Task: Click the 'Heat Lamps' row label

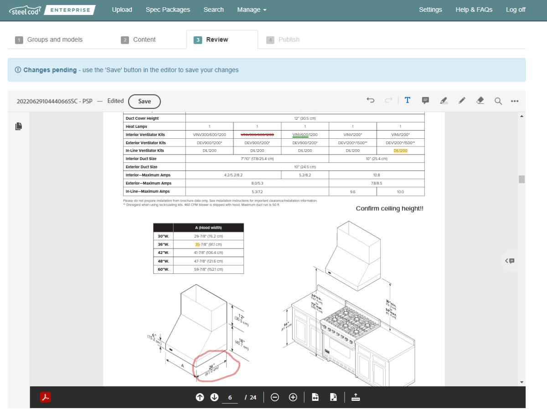Action: pos(136,126)
